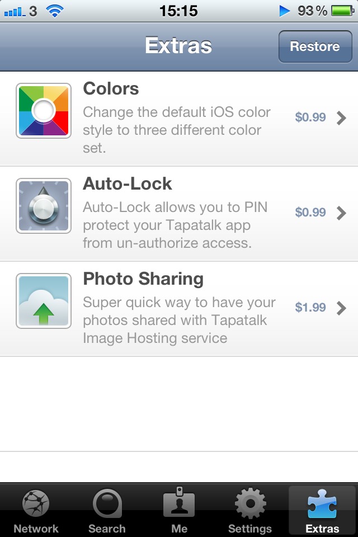Image resolution: width=358 pixels, height=537 pixels.
Task: Tap the Colors color-wheel icon
Action: tap(44, 111)
